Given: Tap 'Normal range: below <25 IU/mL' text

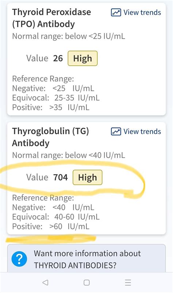Looking at the screenshot, I should pyautogui.click(x=69, y=36).
